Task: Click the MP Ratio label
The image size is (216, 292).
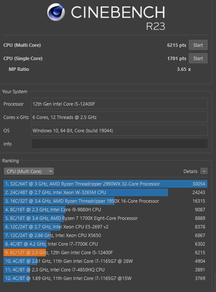Action: pyautogui.click(x=19, y=69)
